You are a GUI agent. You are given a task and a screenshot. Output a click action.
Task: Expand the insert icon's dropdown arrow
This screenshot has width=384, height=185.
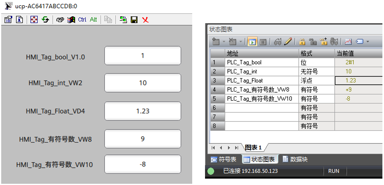pyautogui.click(x=224, y=42)
